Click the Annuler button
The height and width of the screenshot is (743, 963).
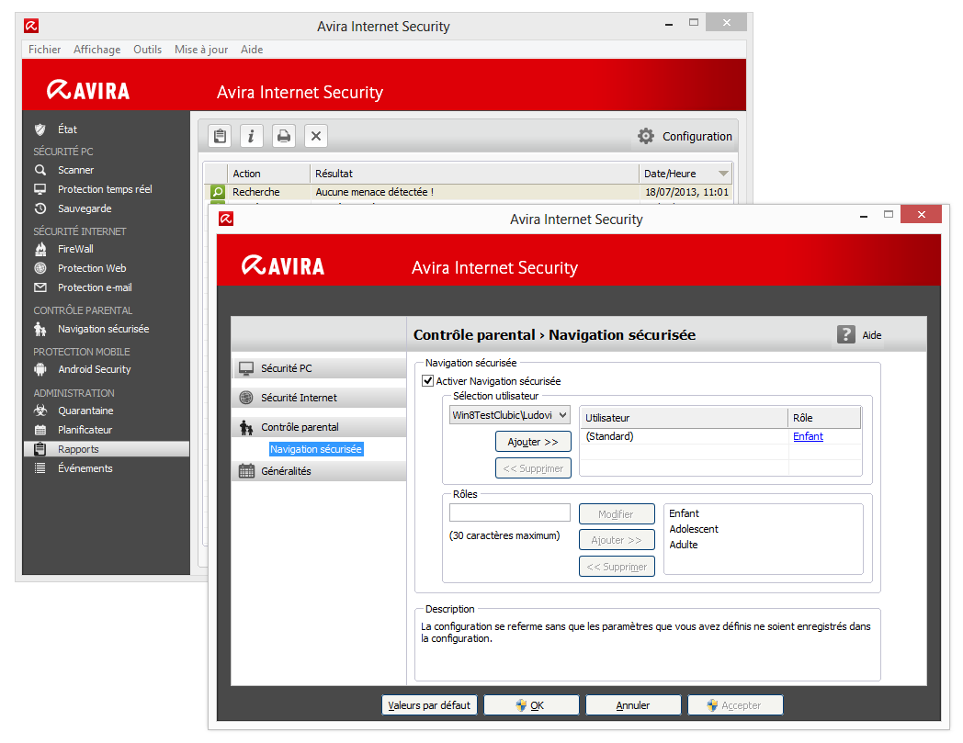(633, 705)
